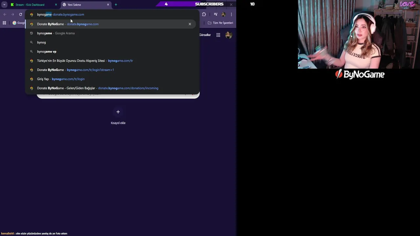Select the Yeni Sekme tab

86,5
